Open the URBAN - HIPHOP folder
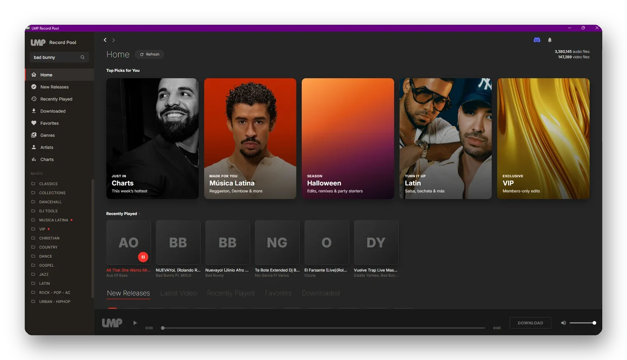The image size is (627, 360). point(54,301)
